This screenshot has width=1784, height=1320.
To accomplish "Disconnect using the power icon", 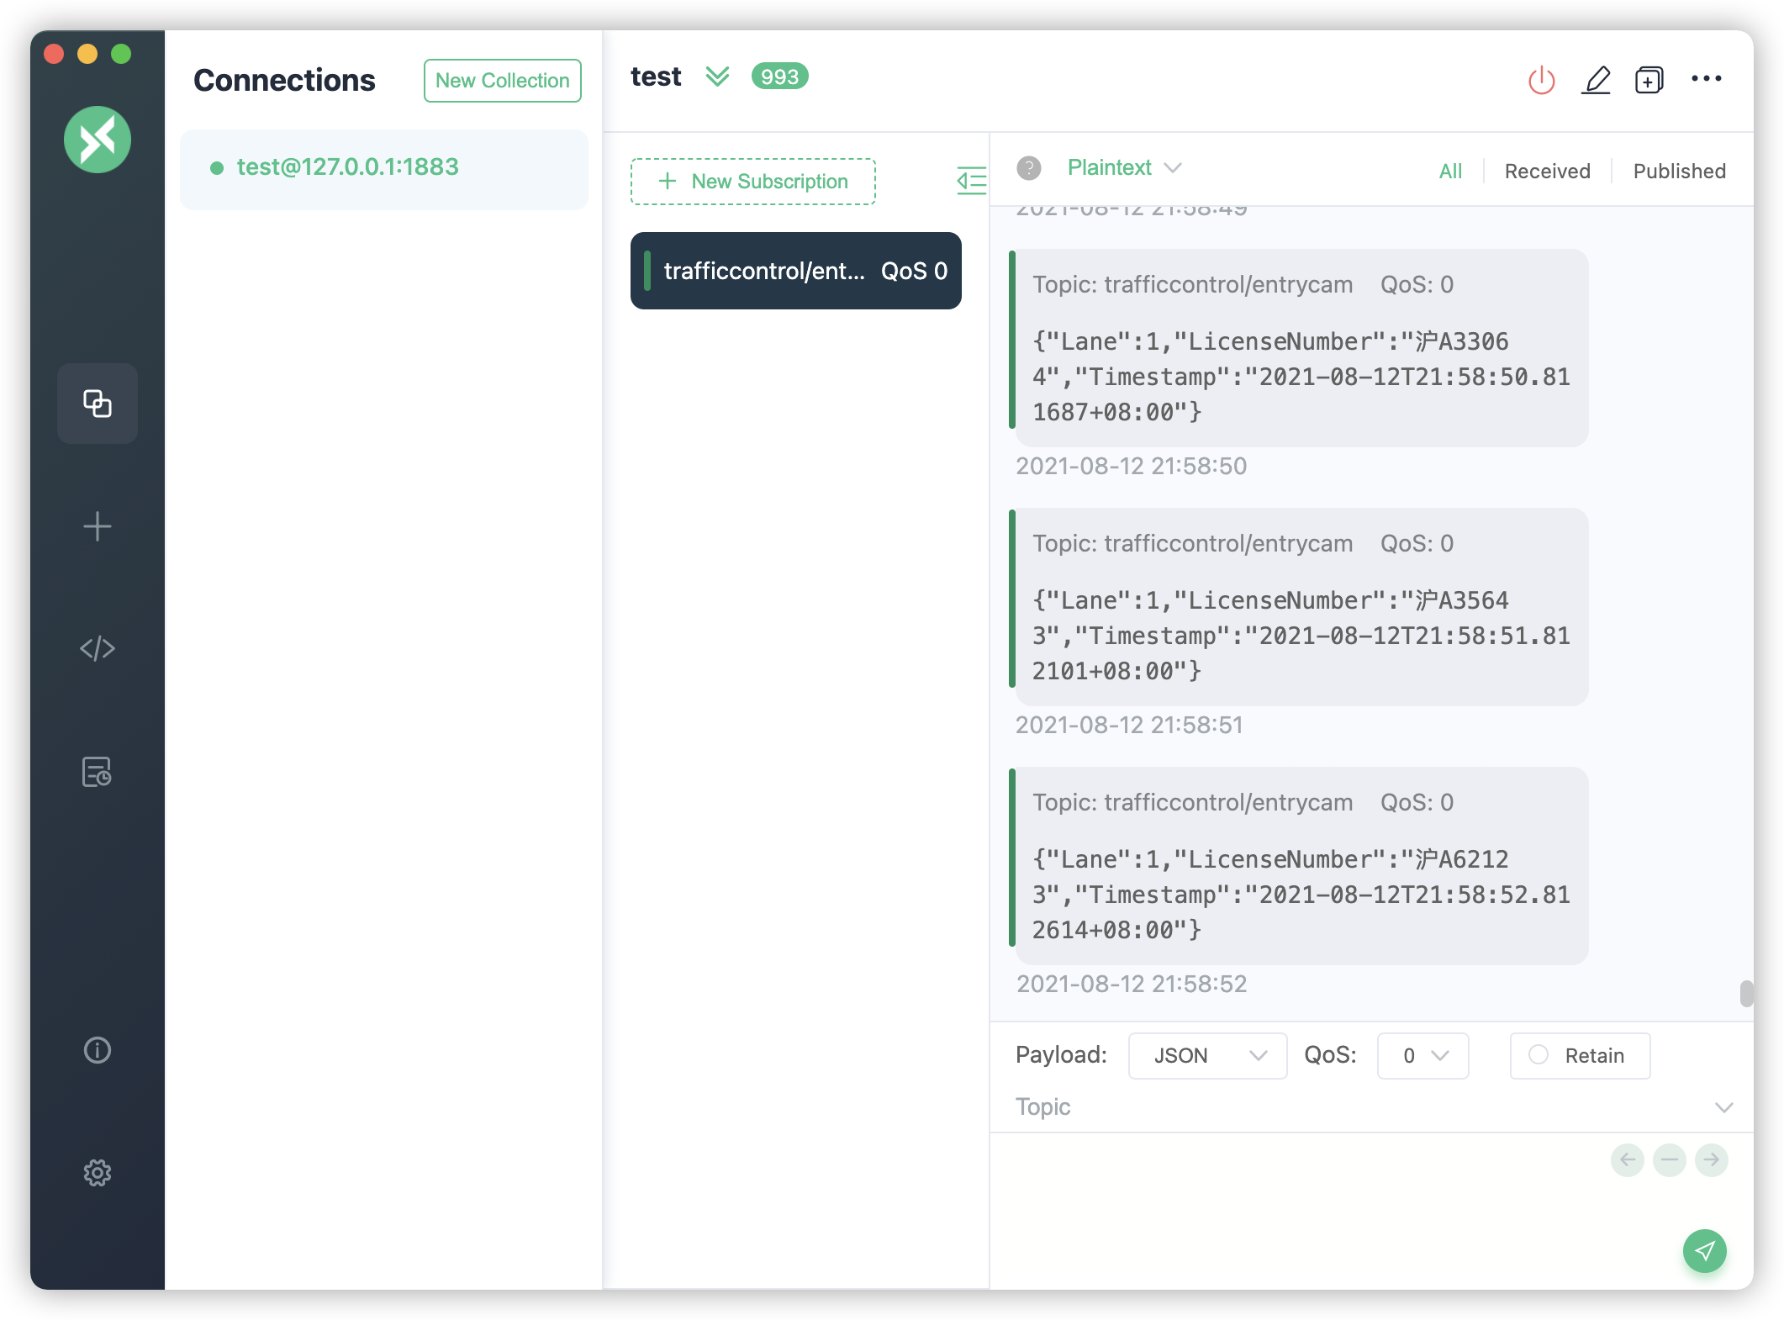I will (1541, 79).
